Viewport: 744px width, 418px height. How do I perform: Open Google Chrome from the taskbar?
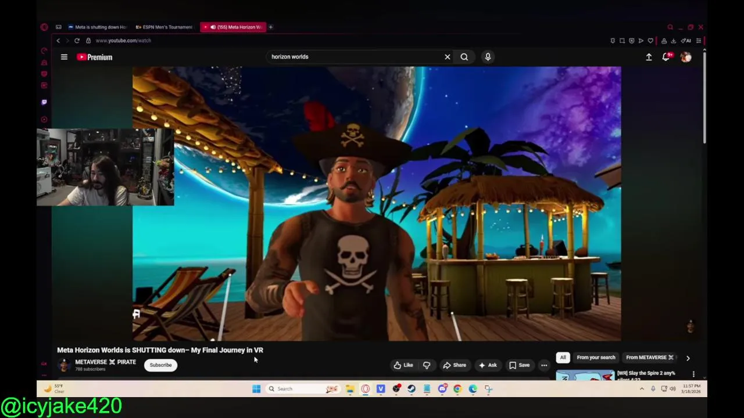tap(457, 389)
